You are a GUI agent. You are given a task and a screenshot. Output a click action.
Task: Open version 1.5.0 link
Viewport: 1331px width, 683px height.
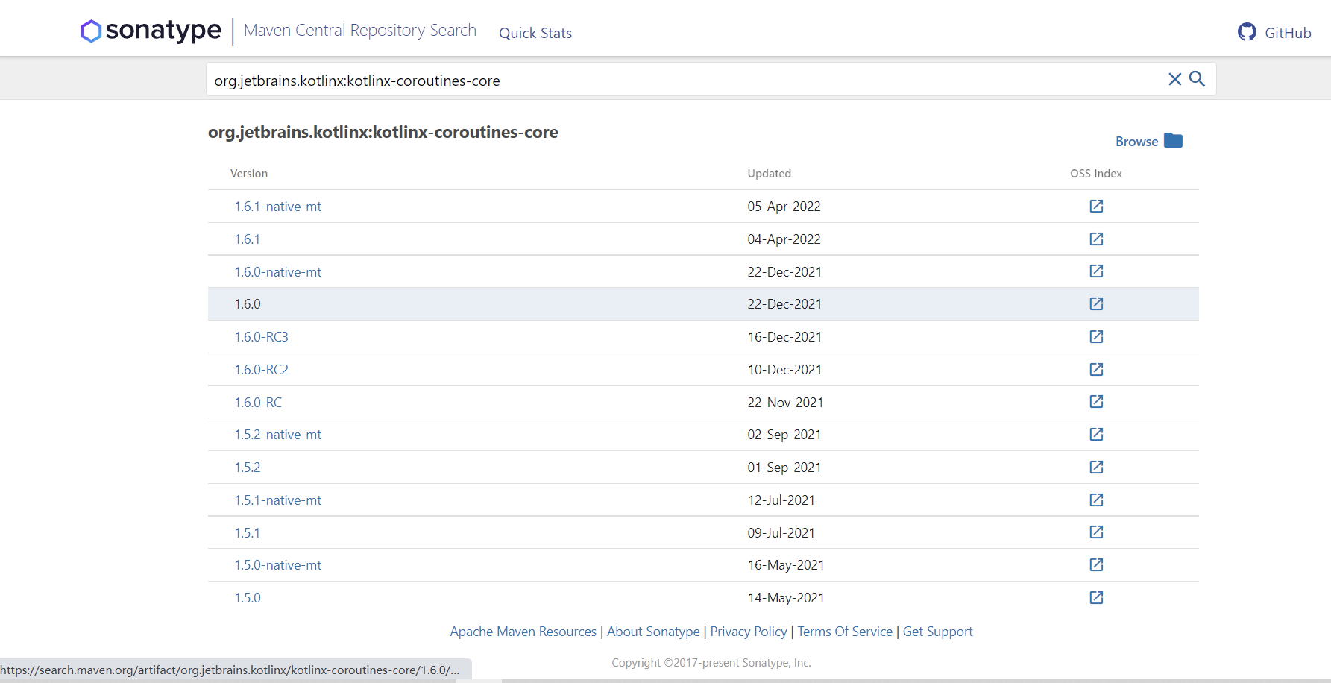pyautogui.click(x=248, y=598)
